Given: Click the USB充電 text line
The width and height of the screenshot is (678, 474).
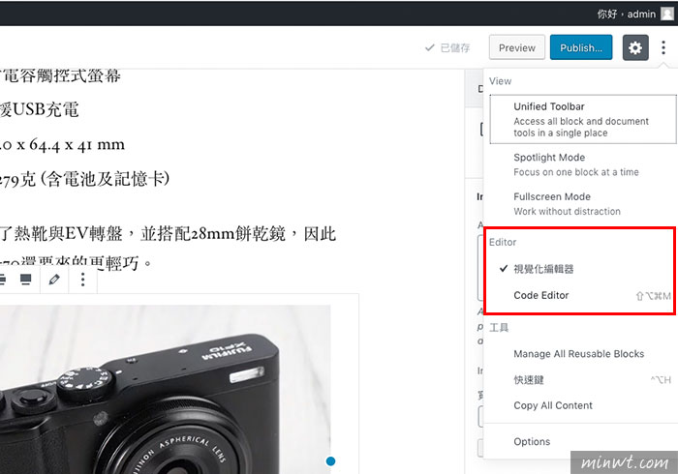Looking at the screenshot, I should coord(40,109).
